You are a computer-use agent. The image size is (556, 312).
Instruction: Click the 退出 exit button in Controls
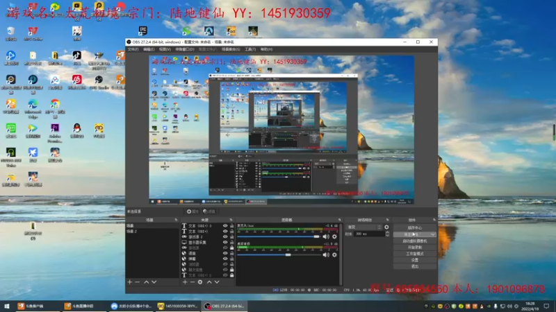(414, 266)
